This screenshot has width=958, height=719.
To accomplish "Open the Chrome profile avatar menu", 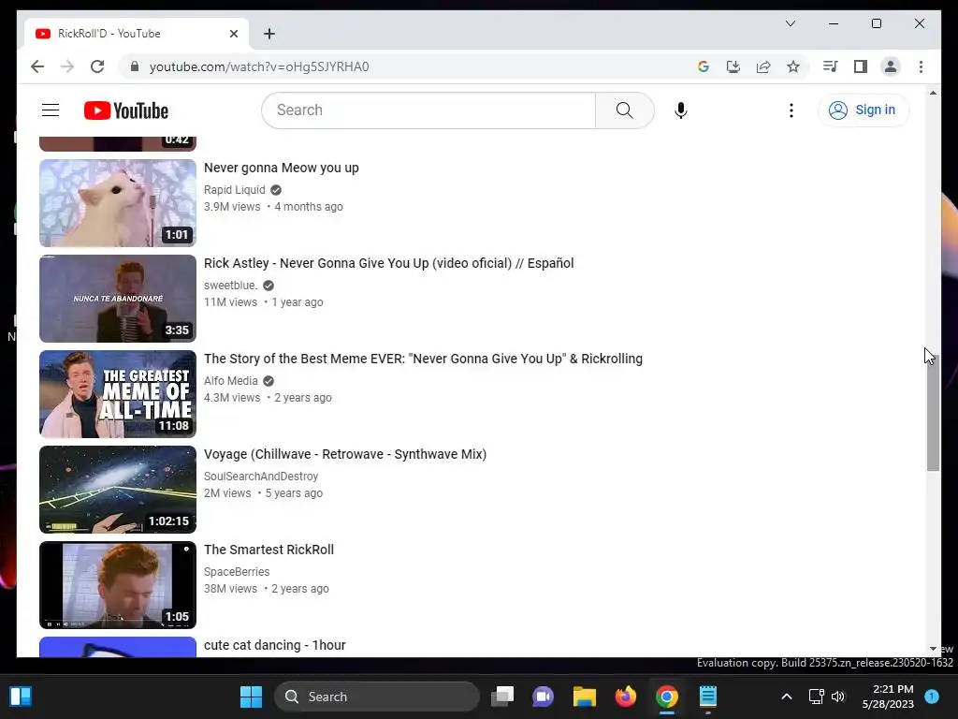I will (891, 66).
